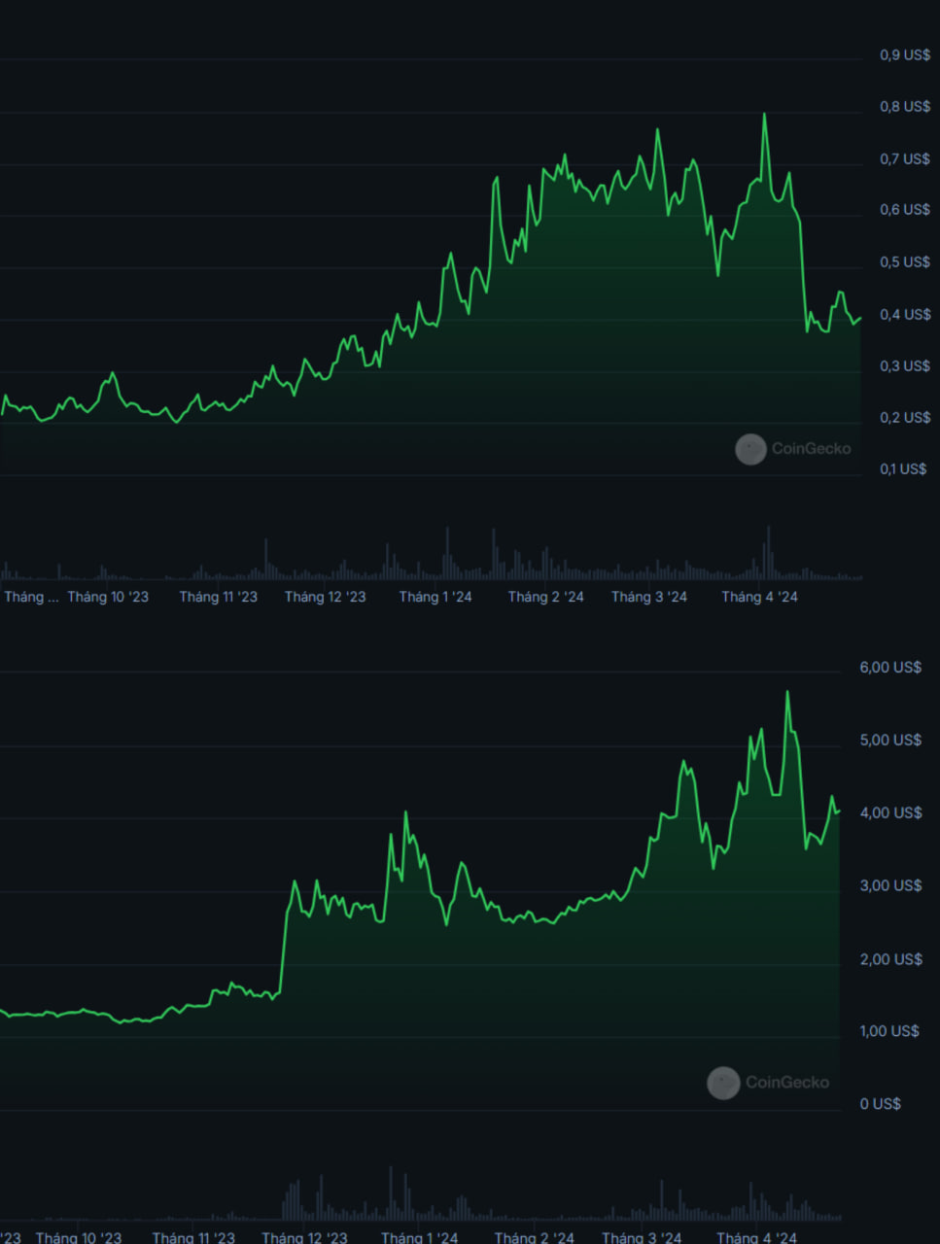Click the 1,00 US$ axis label
The image size is (940, 1244).
coord(889,1032)
